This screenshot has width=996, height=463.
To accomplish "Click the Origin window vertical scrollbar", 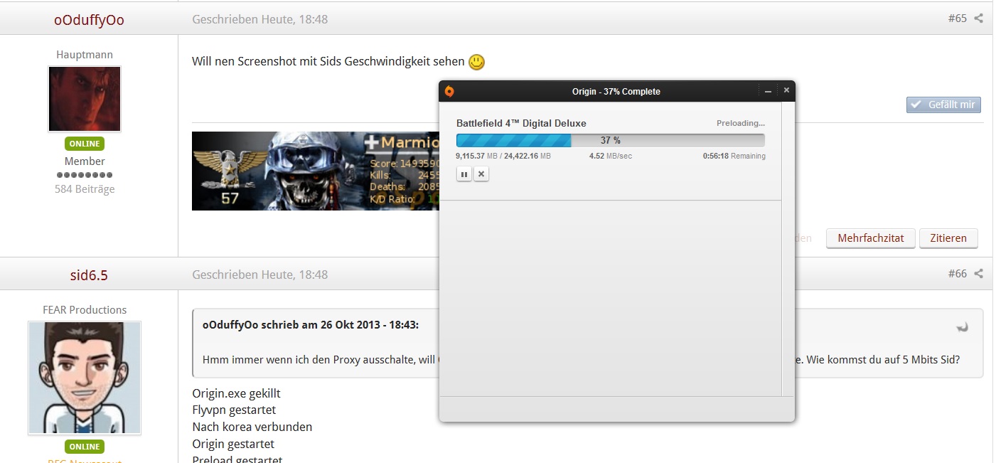I will (788, 249).
